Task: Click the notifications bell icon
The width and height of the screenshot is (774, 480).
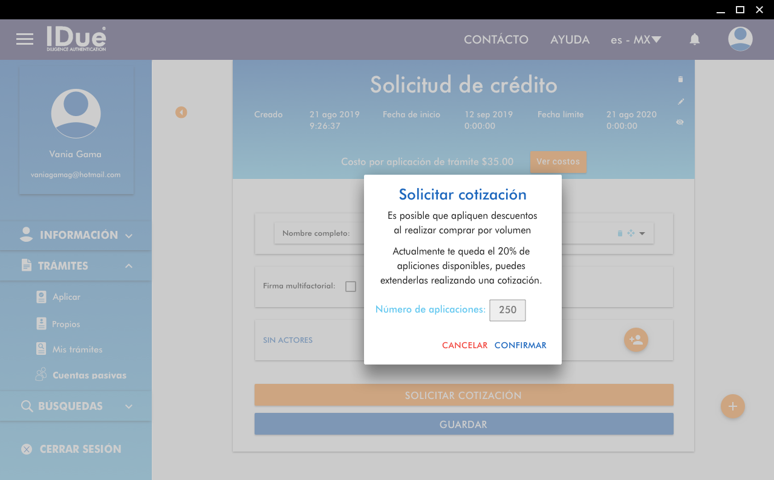Action: click(x=695, y=39)
